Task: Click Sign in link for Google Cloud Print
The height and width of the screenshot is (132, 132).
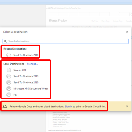Action: pos(69,107)
